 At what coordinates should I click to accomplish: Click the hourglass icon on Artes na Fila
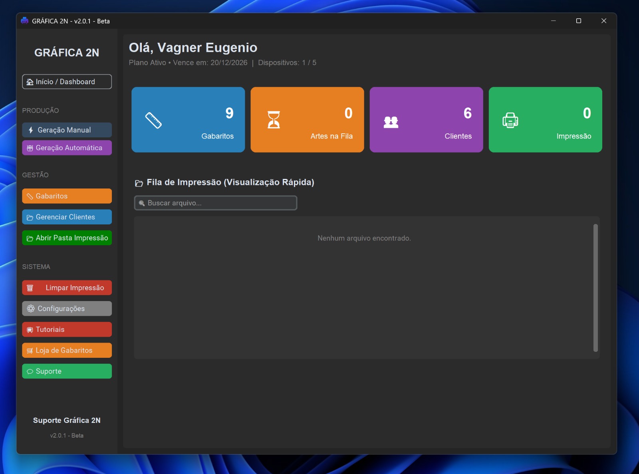[274, 120]
